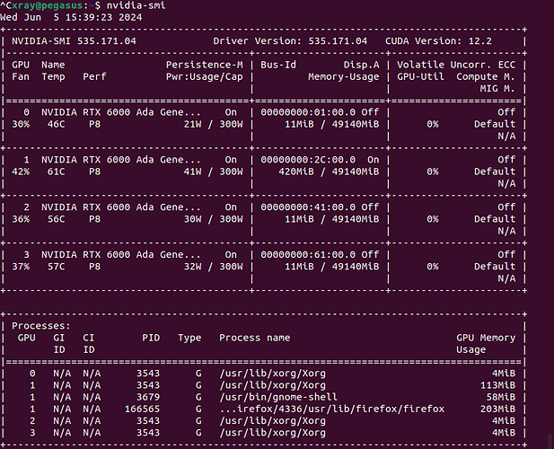The height and width of the screenshot is (449, 554).
Task: Click the 61C temperature value
Action: point(57,172)
